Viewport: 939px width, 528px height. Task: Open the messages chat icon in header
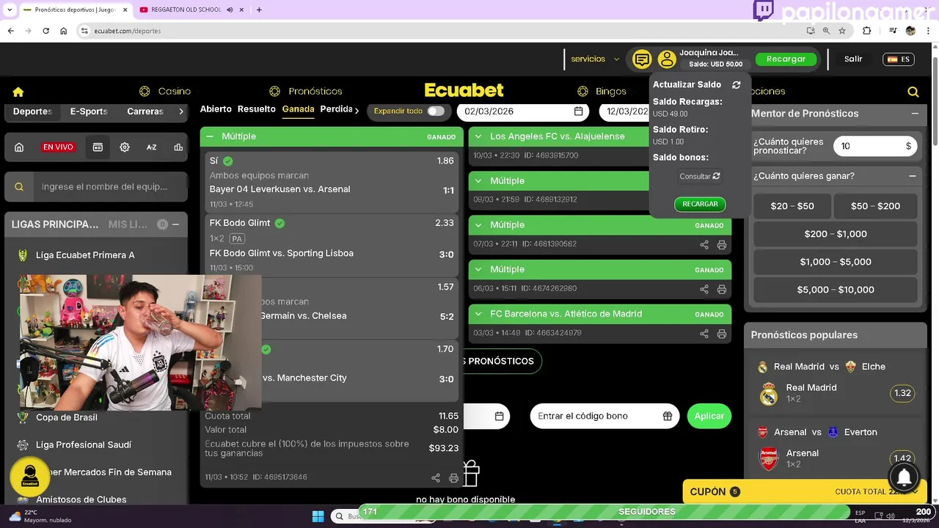pos(642,59)
